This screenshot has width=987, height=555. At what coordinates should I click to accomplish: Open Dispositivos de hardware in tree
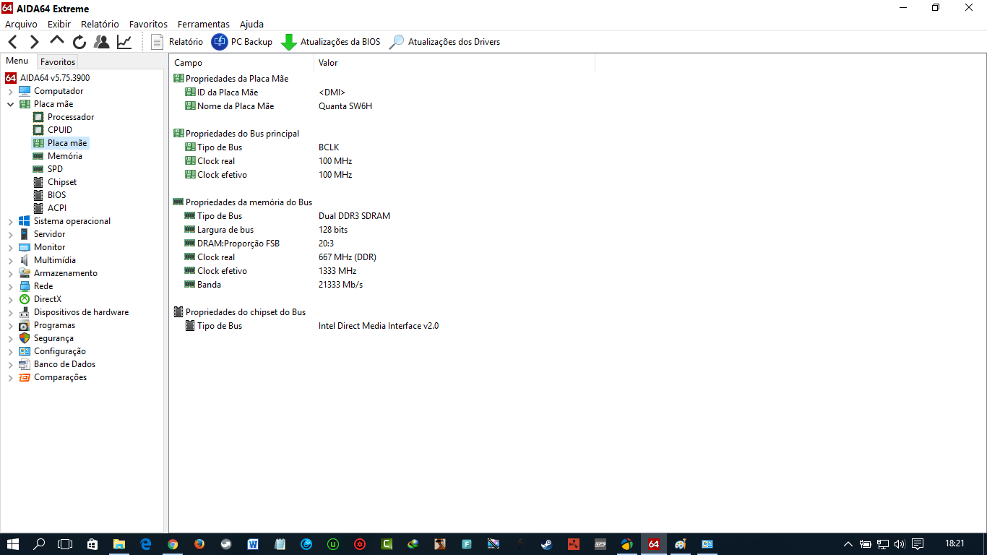click(x=81, y=312)
